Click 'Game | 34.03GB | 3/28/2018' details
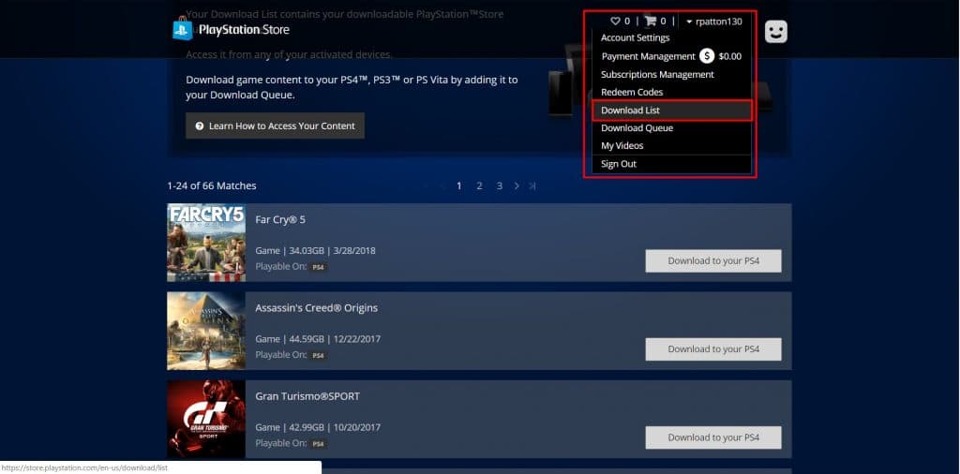The height and width of the screenshot is (474, 960). [x=315, y=251]
